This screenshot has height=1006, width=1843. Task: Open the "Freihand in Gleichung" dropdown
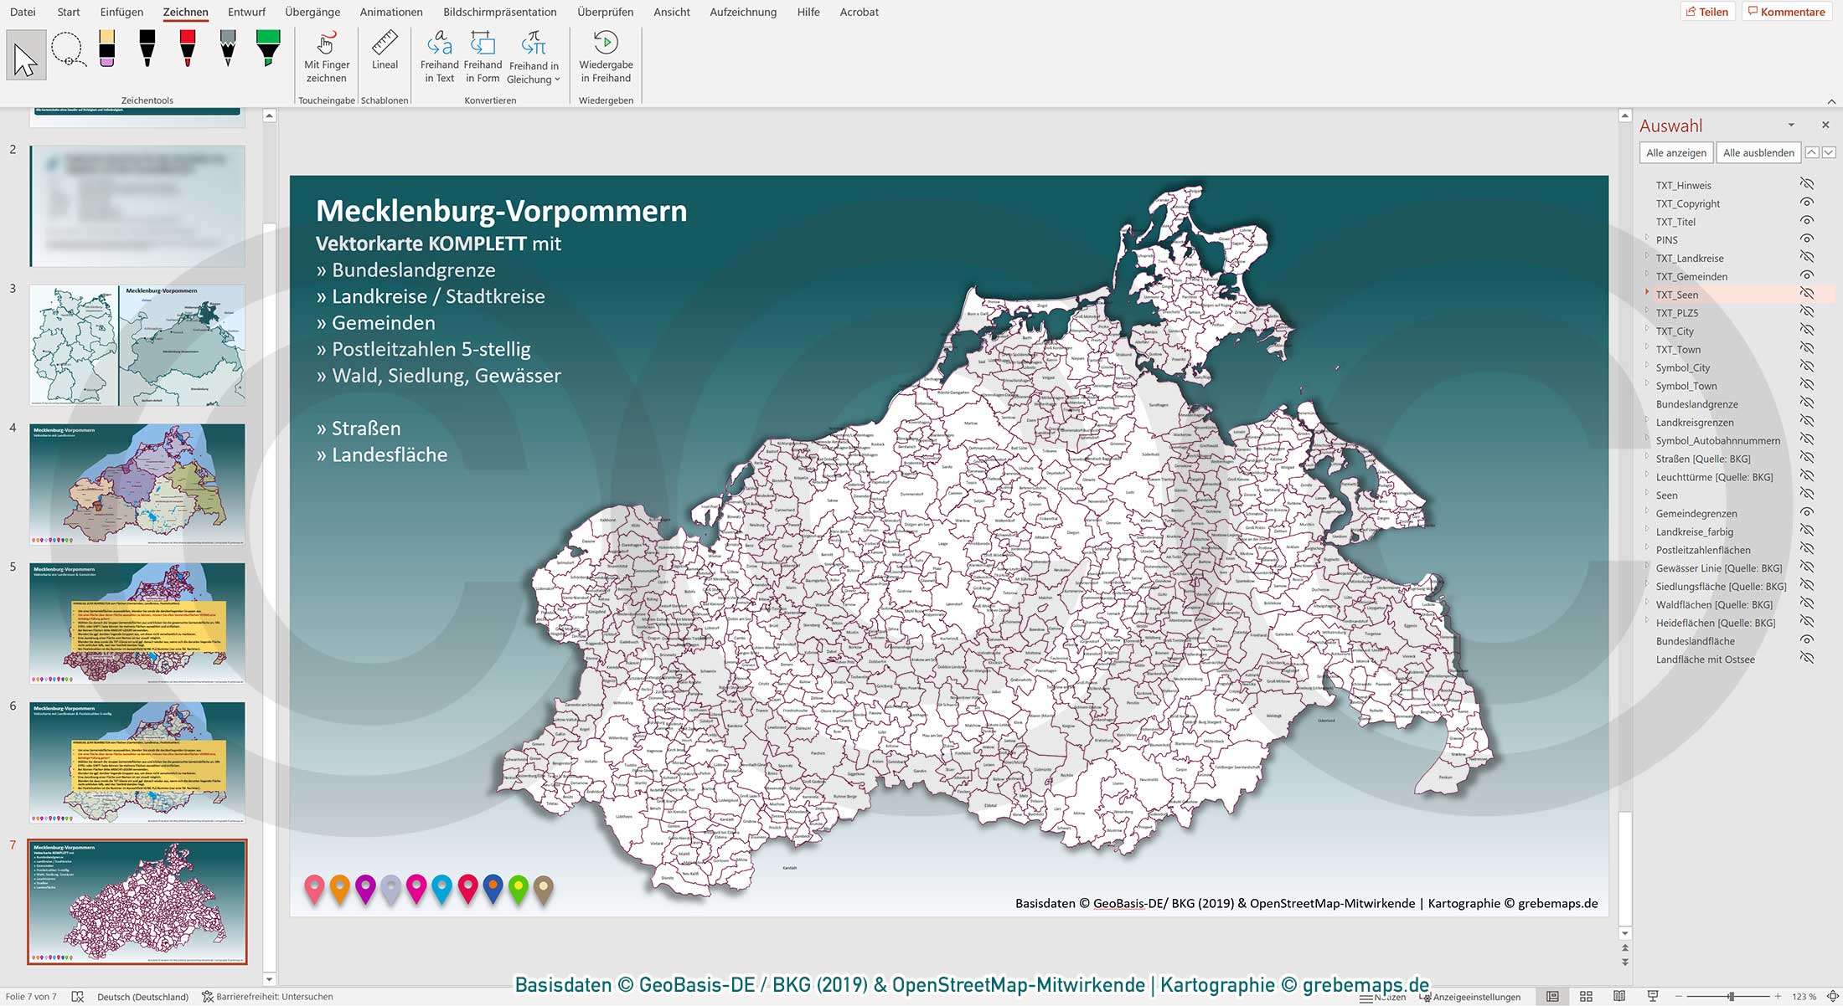[x=557, y=79]
